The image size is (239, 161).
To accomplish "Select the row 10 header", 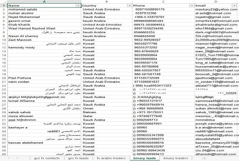I will pos(3,40).
